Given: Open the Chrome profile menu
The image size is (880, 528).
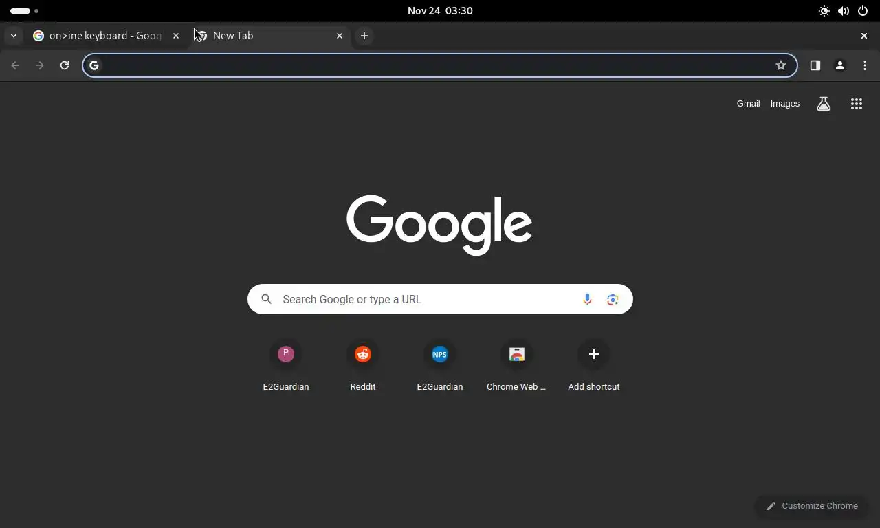Looking at the screenshot, I should click(840, 65).
